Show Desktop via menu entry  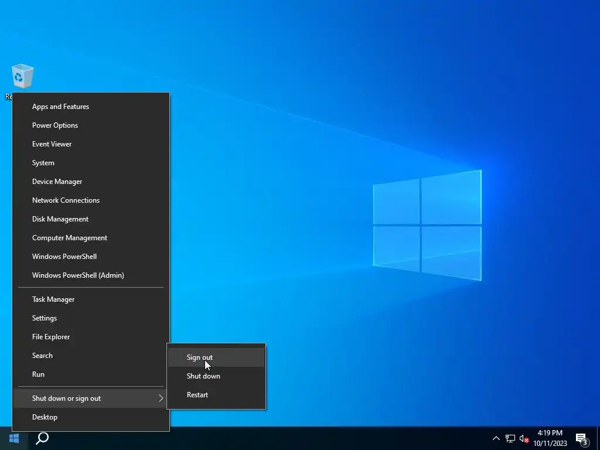pyautogui.click(x=91, y=417)
